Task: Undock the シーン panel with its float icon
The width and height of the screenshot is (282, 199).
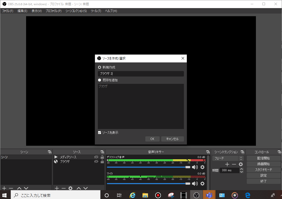Action: 50,152
